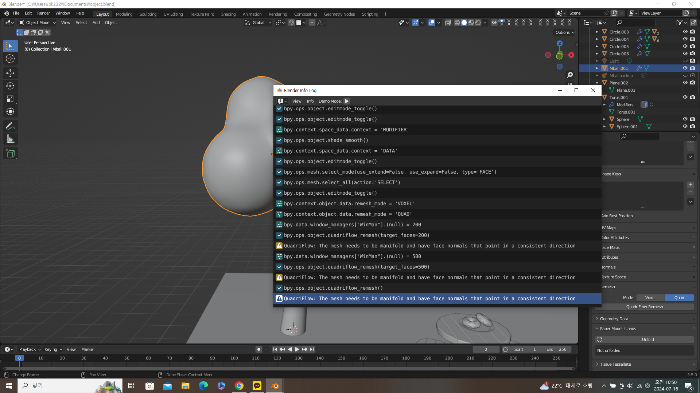This screenshot has width=700, height=393.
Task: Click the current frame number field
Action: [486, 349]
